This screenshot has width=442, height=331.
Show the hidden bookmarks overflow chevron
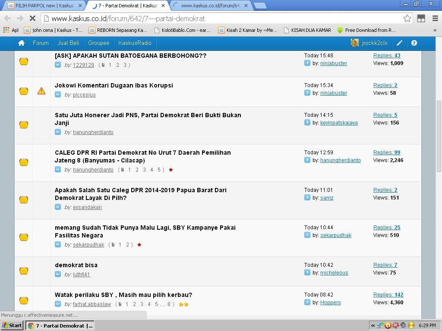click(x=435, y=30)
